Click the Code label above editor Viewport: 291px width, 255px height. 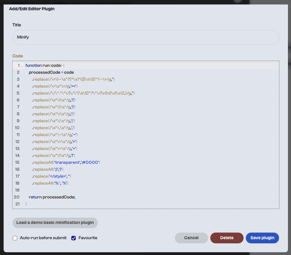[18, 56]
